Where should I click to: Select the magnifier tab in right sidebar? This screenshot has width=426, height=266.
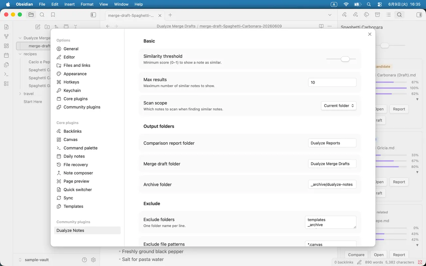pyautogui.click(x=399, y=15)
